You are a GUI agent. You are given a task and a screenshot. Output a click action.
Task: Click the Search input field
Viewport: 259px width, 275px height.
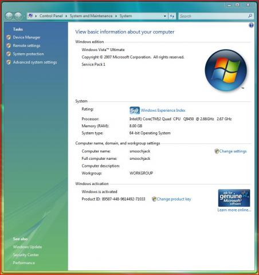pyautogui.click(x=214, y=16)
